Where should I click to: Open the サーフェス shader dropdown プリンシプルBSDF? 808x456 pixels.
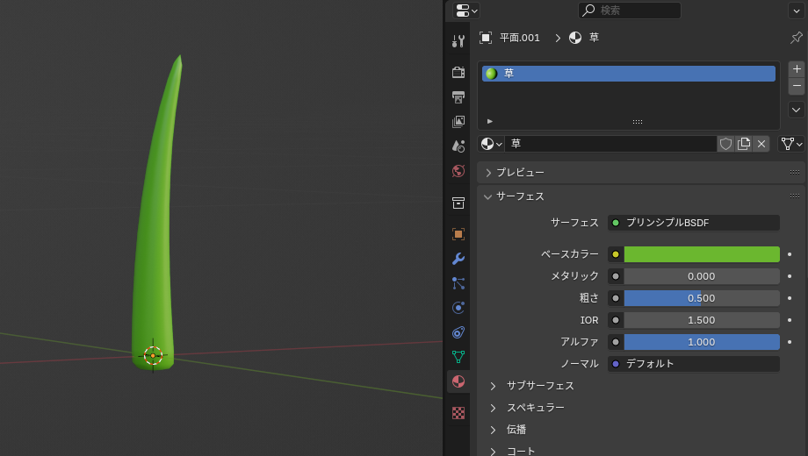coord(693,223)
